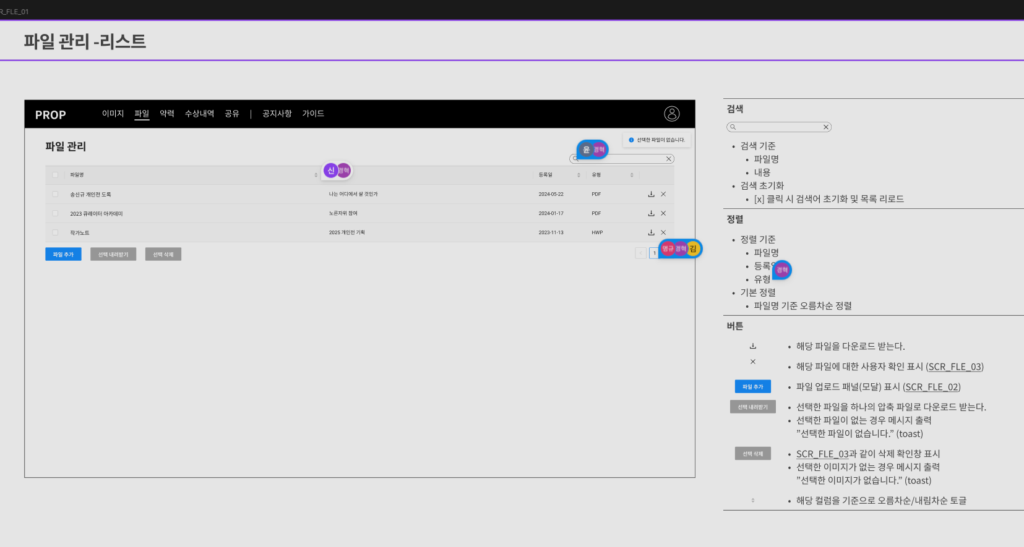Sort the table by 등록일 column arrows
The height and width of the screenshot is (547, 1024).
579,175
